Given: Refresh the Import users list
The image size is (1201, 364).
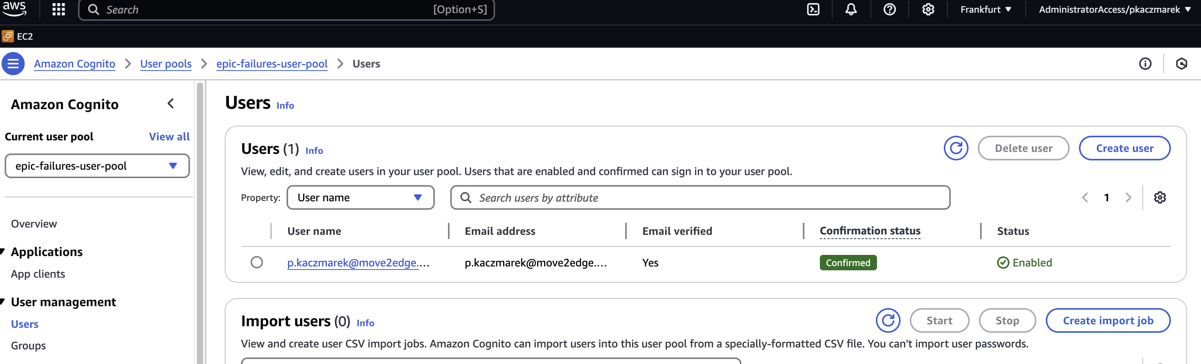Looking at the screenshot, I should pyautogui.click(x=888, y=320).
